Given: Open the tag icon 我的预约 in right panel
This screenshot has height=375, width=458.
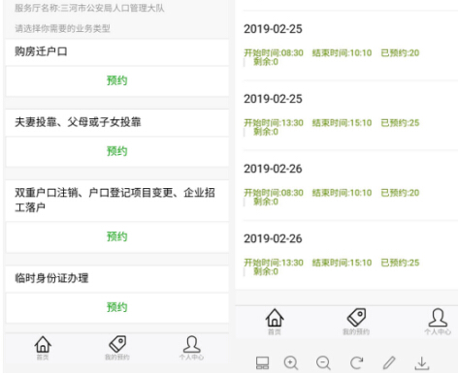Looking at the screenshot, I should click(356, 318).
